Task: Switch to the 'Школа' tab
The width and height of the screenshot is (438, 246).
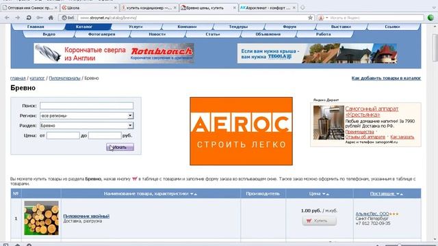Action: 89,8
